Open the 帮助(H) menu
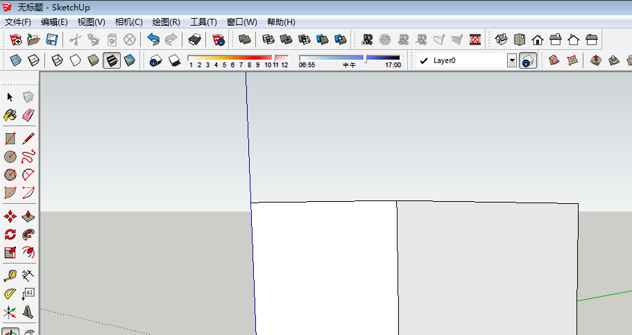The image size is (632, 335). (281, 22)
